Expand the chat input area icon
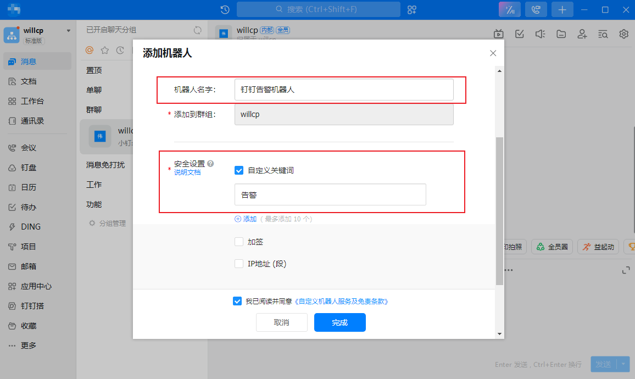The width and height of the screenshot is (635, 379). click(x=626, y=270)
